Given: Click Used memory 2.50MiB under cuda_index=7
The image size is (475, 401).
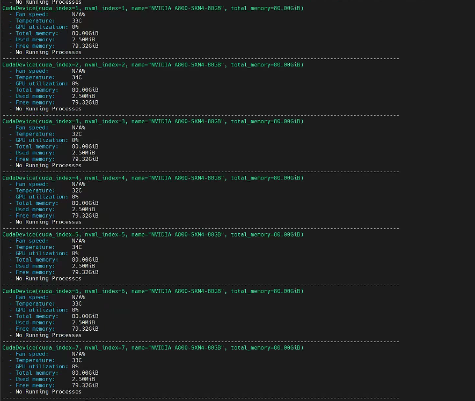Looking at the screenshot, I should 55,380.
